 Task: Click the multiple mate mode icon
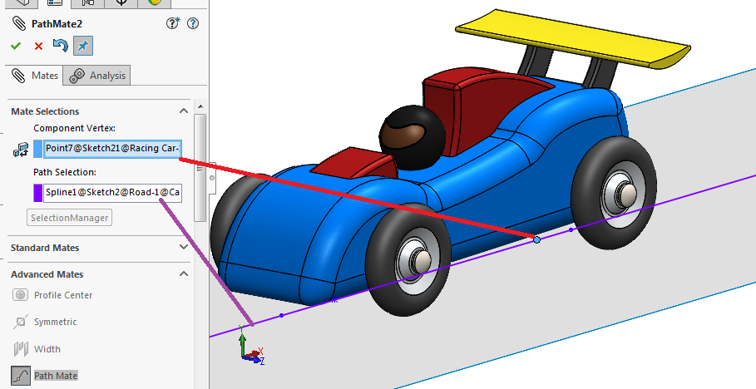coord(21,150)
